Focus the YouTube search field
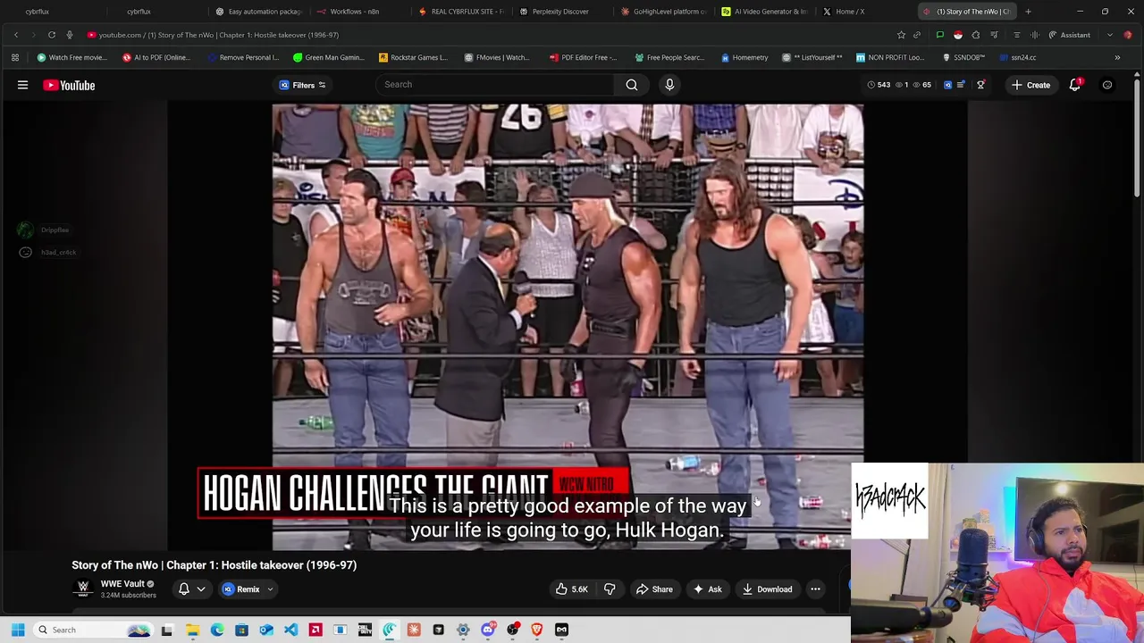 (x=494, y=85)
